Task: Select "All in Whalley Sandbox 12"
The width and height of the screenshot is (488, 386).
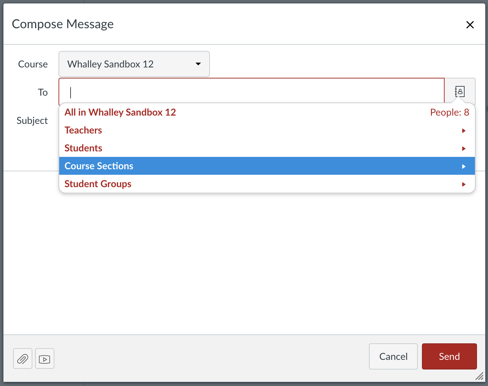Action: [120, 112]
